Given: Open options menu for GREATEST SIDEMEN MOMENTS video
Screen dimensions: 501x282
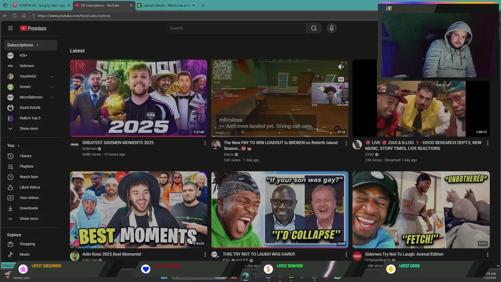Looking at the screenshot, I should tap(205, 143).
